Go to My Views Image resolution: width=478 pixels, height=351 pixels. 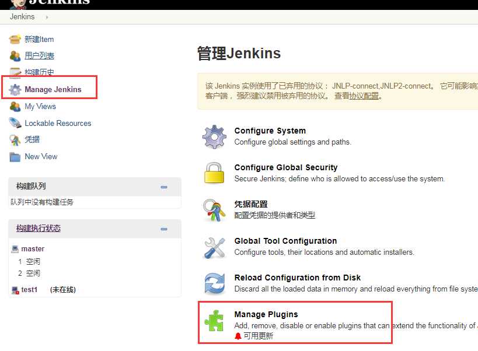point(40,106)
